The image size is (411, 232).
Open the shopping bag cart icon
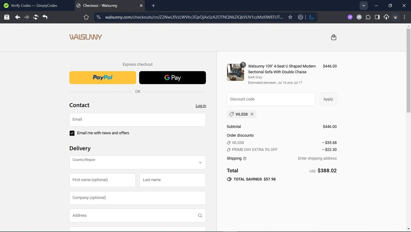click(333, 37)
